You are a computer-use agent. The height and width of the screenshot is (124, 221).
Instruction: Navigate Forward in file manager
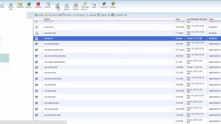pyautogui.click(x=79, y=15)
